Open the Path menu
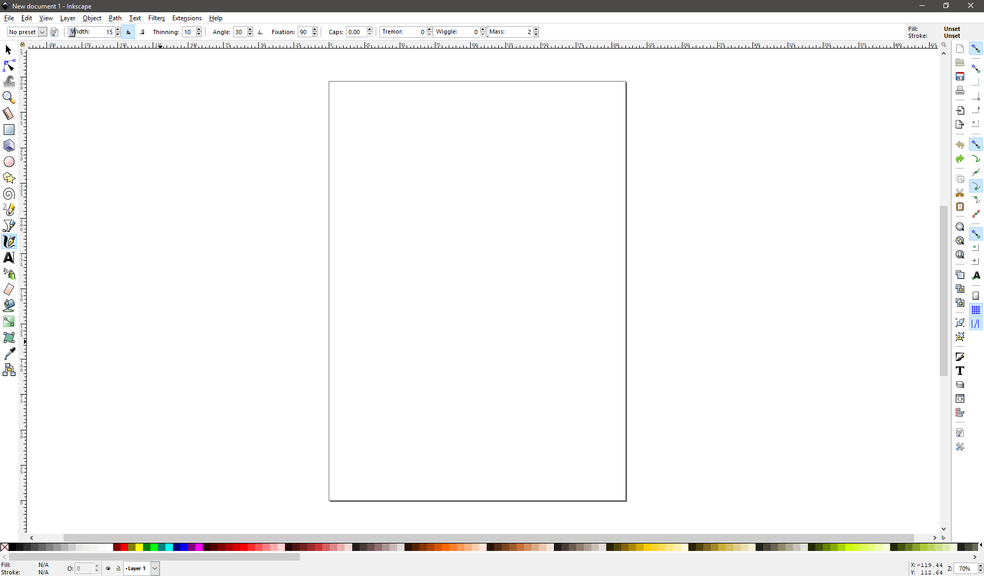Viewport: 984px width, 576px height. click(x=115, y=18)
